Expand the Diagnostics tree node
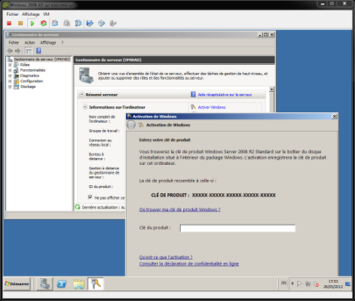Screen dimensions: 355x301 pyautogui.click(x=10, y=76)
